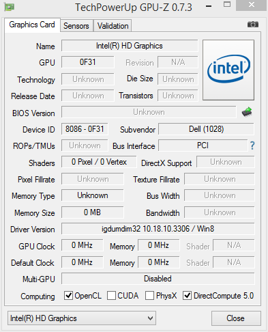This screenshot has height=332, width=268.
Task: Click the GPU-Z app icon in title bar
Action: [10, 7]
